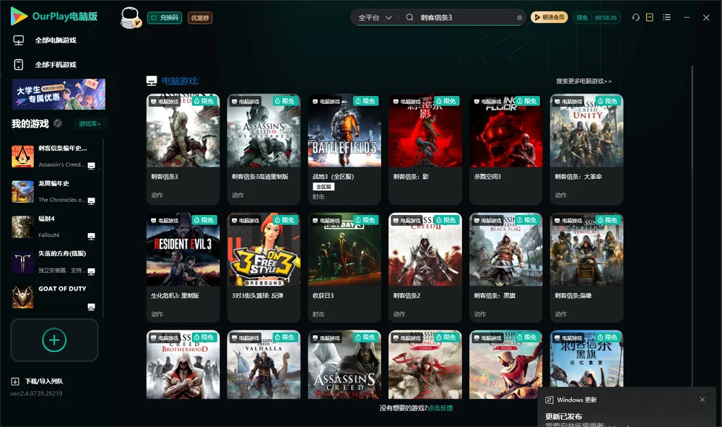Open the 刺客信条3高清重制版 game card
Screen dimensions: 722x427
pyautogui.click(x=264, y=149)
